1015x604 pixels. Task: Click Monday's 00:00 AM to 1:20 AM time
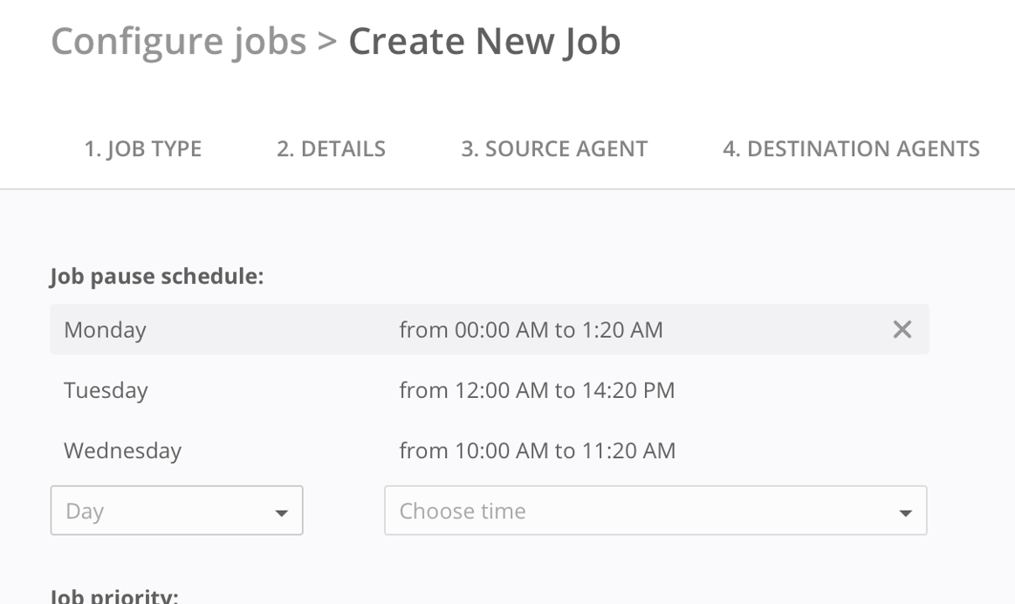531,330
